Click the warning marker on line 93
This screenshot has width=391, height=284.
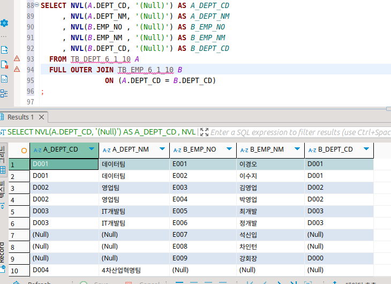pyautogui.click(x=17, y=58)
